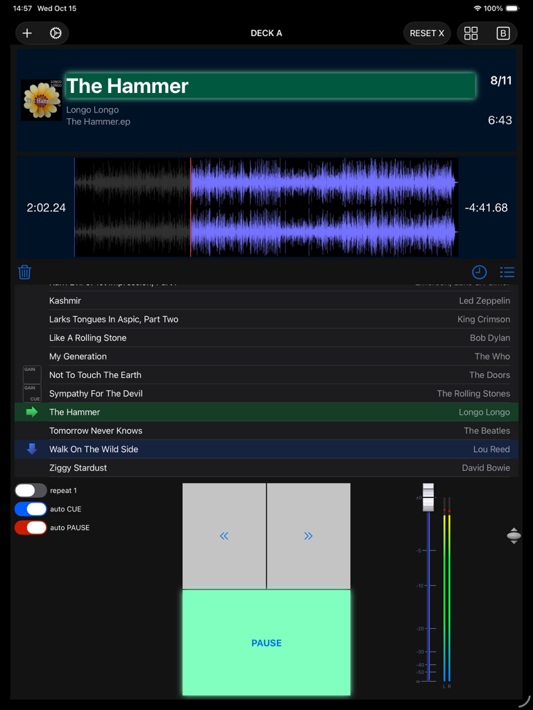Tap the DECK A title
This screenshot has width=533, height=710.
(x=266, y=33)
